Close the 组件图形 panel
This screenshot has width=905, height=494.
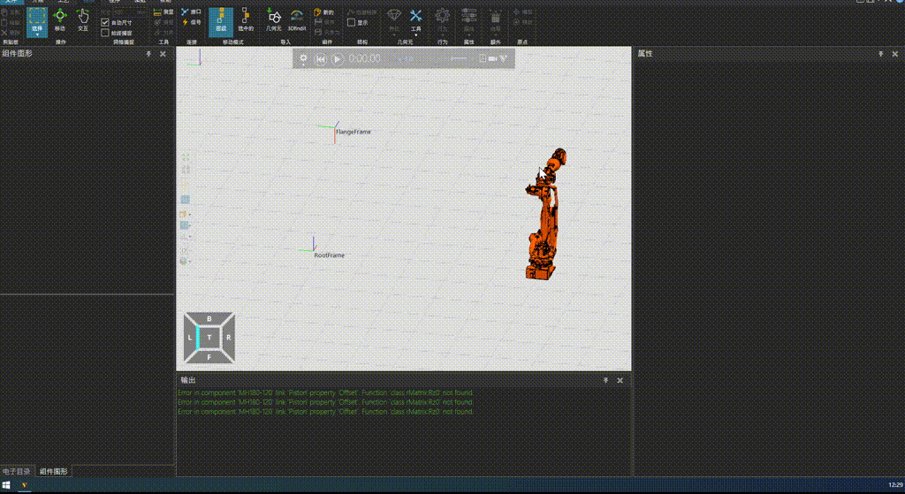click(163, 54)
